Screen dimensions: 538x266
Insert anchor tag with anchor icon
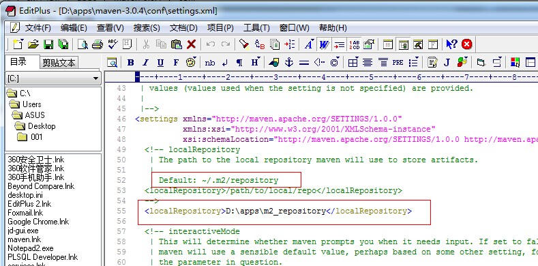pyautogui.click(x=289, y=63)
